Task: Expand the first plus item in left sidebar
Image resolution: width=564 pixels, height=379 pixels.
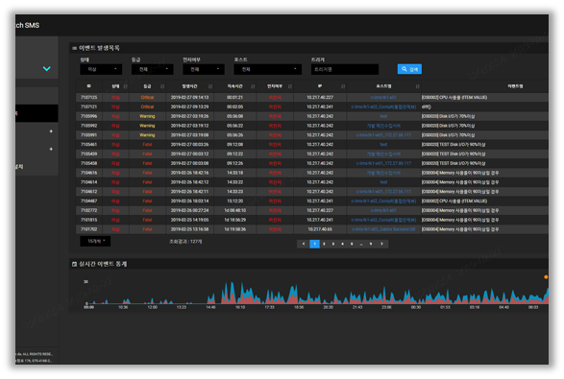Action: [51, 131]
